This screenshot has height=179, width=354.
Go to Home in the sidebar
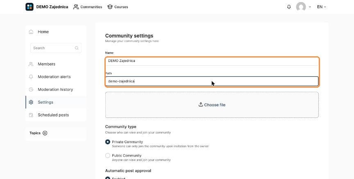pyautogui.click(x=56, y=32)
